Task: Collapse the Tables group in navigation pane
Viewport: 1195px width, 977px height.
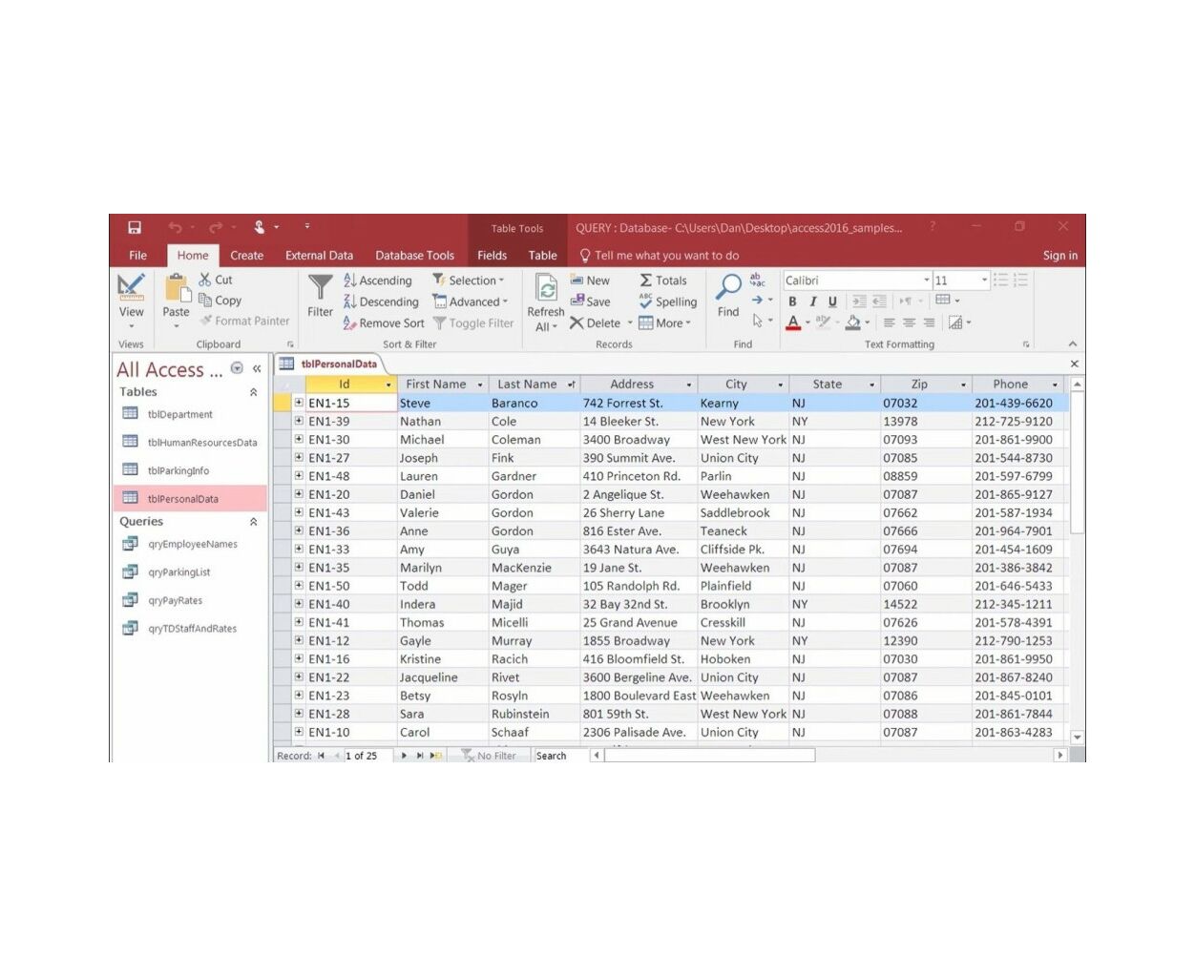Action: pos(253,392)
